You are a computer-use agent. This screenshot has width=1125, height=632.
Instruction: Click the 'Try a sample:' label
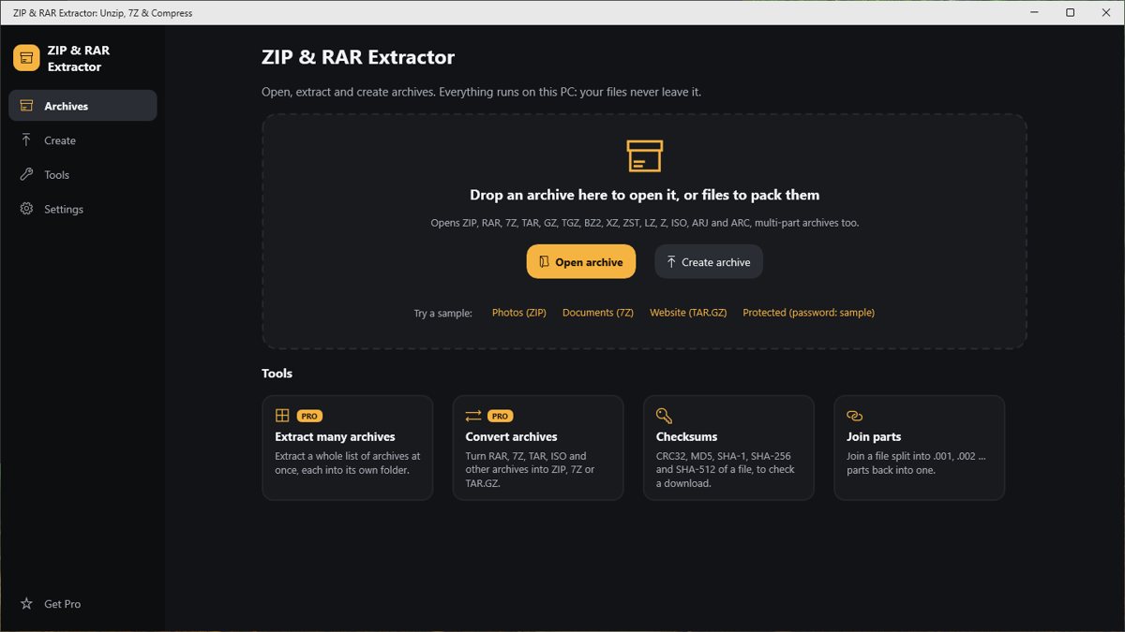click(x=443, y=313)
